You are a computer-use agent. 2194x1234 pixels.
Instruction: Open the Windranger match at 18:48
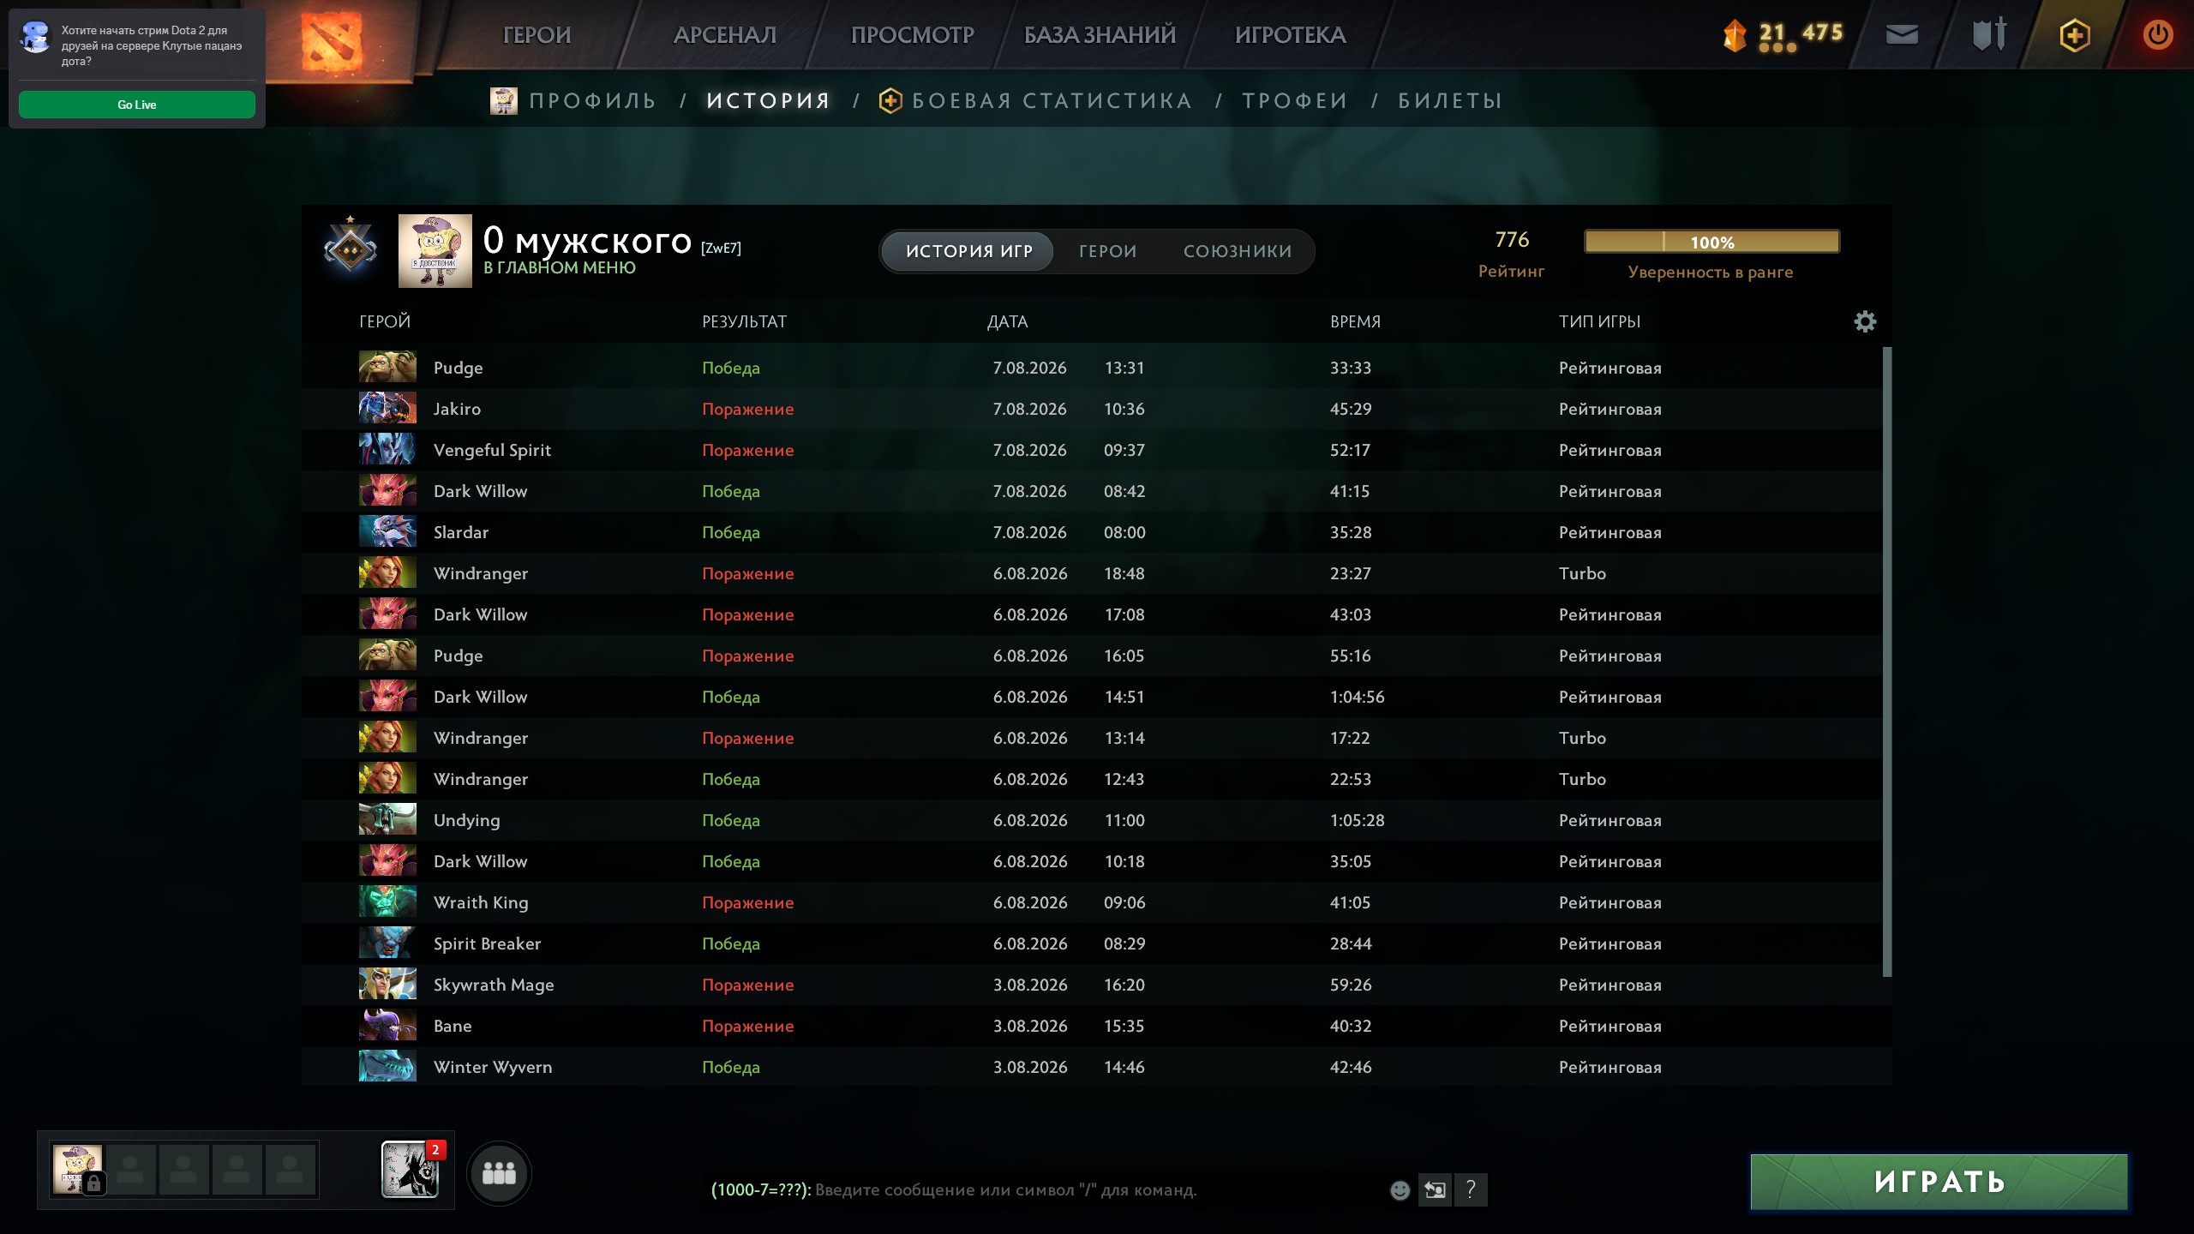point(1092,573)
